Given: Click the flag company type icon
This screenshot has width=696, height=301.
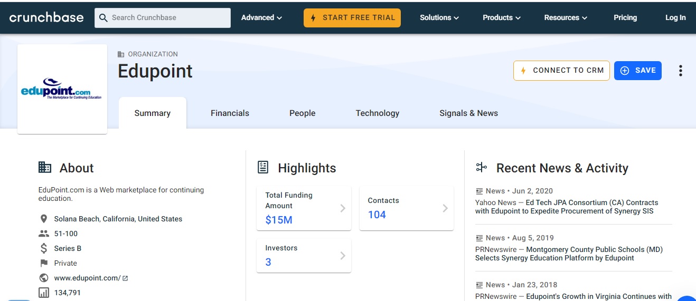Looking at the screenshot, I should [44, 263].
